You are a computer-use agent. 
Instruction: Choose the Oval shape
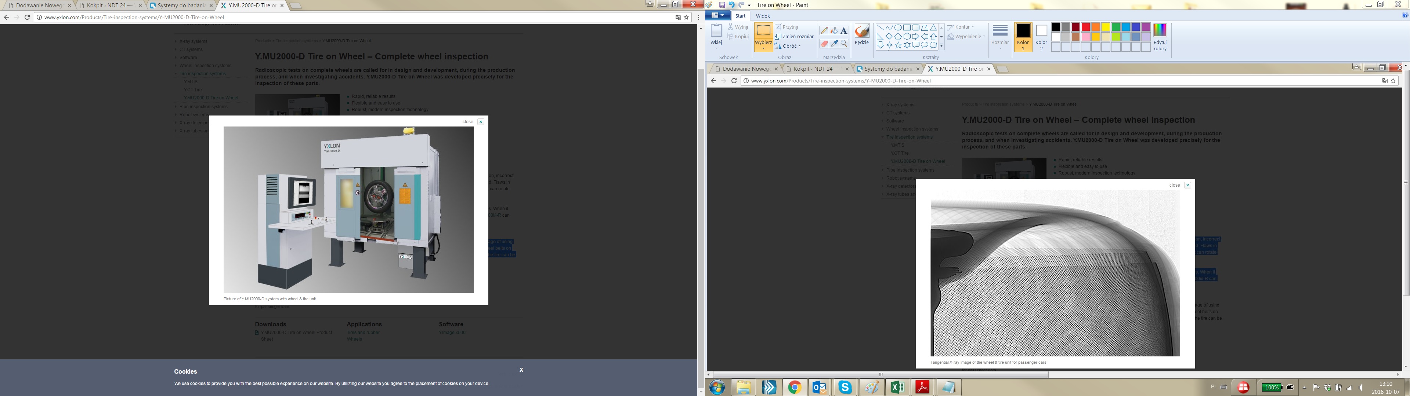click(898, 27)
